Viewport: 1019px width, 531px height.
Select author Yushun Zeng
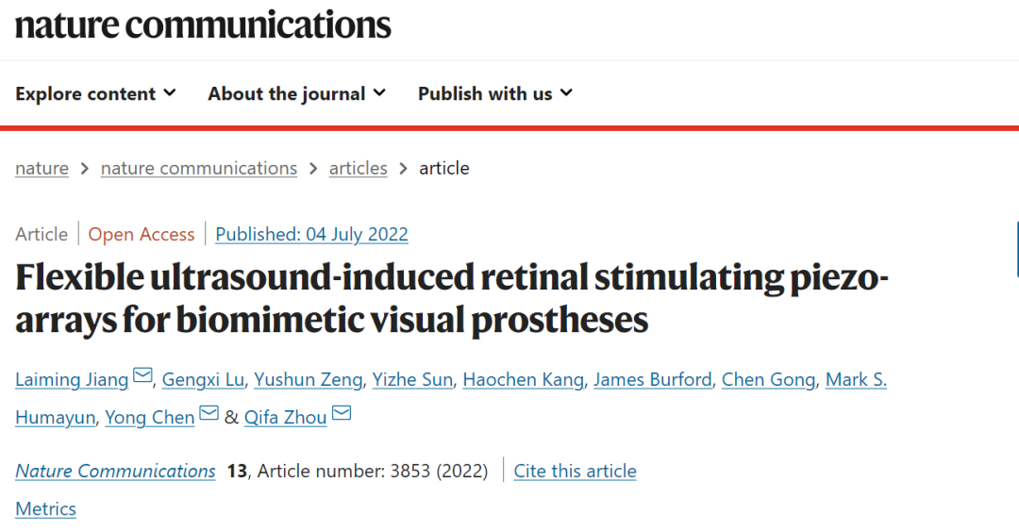[308, 379]
